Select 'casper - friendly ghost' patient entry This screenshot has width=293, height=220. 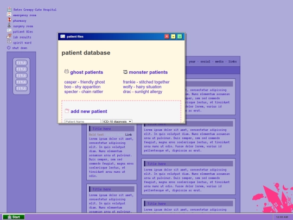85,82
